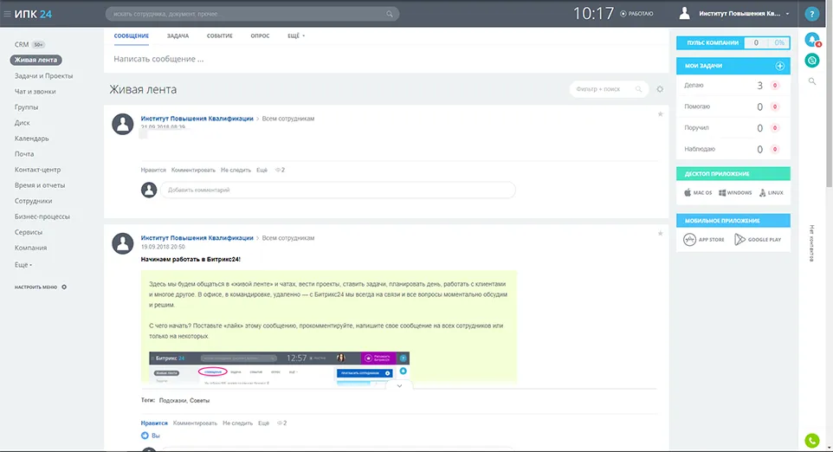
Task: Open Контакт-центр in left menu
Action: click(38, 170)
